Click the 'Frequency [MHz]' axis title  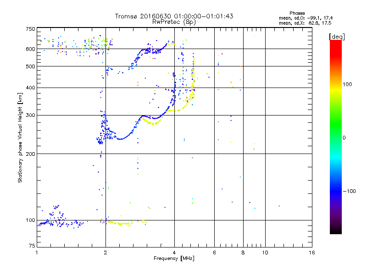point(174,258)
